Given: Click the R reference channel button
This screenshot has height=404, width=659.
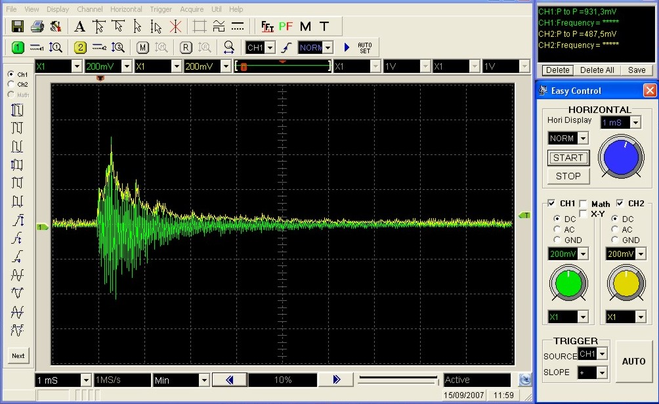Looking at the screenshot, I should (186, 47).
